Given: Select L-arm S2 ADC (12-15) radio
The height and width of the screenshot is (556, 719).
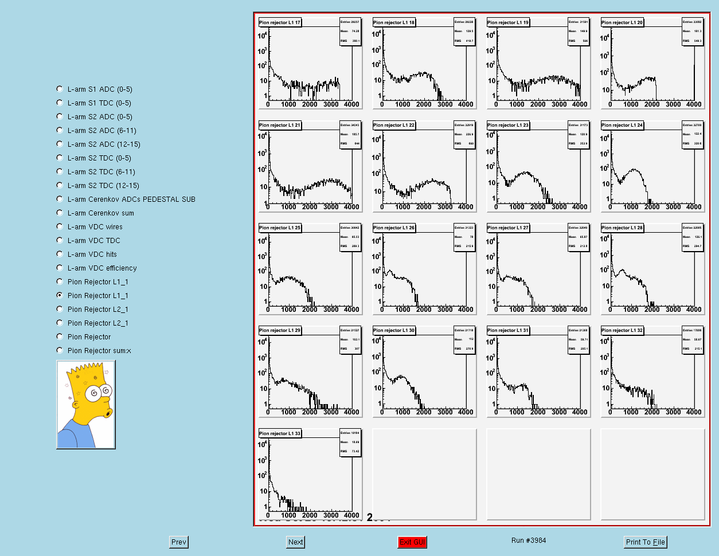Looking at the screenshot, I should pyautogui.click(x=60, y=144).
